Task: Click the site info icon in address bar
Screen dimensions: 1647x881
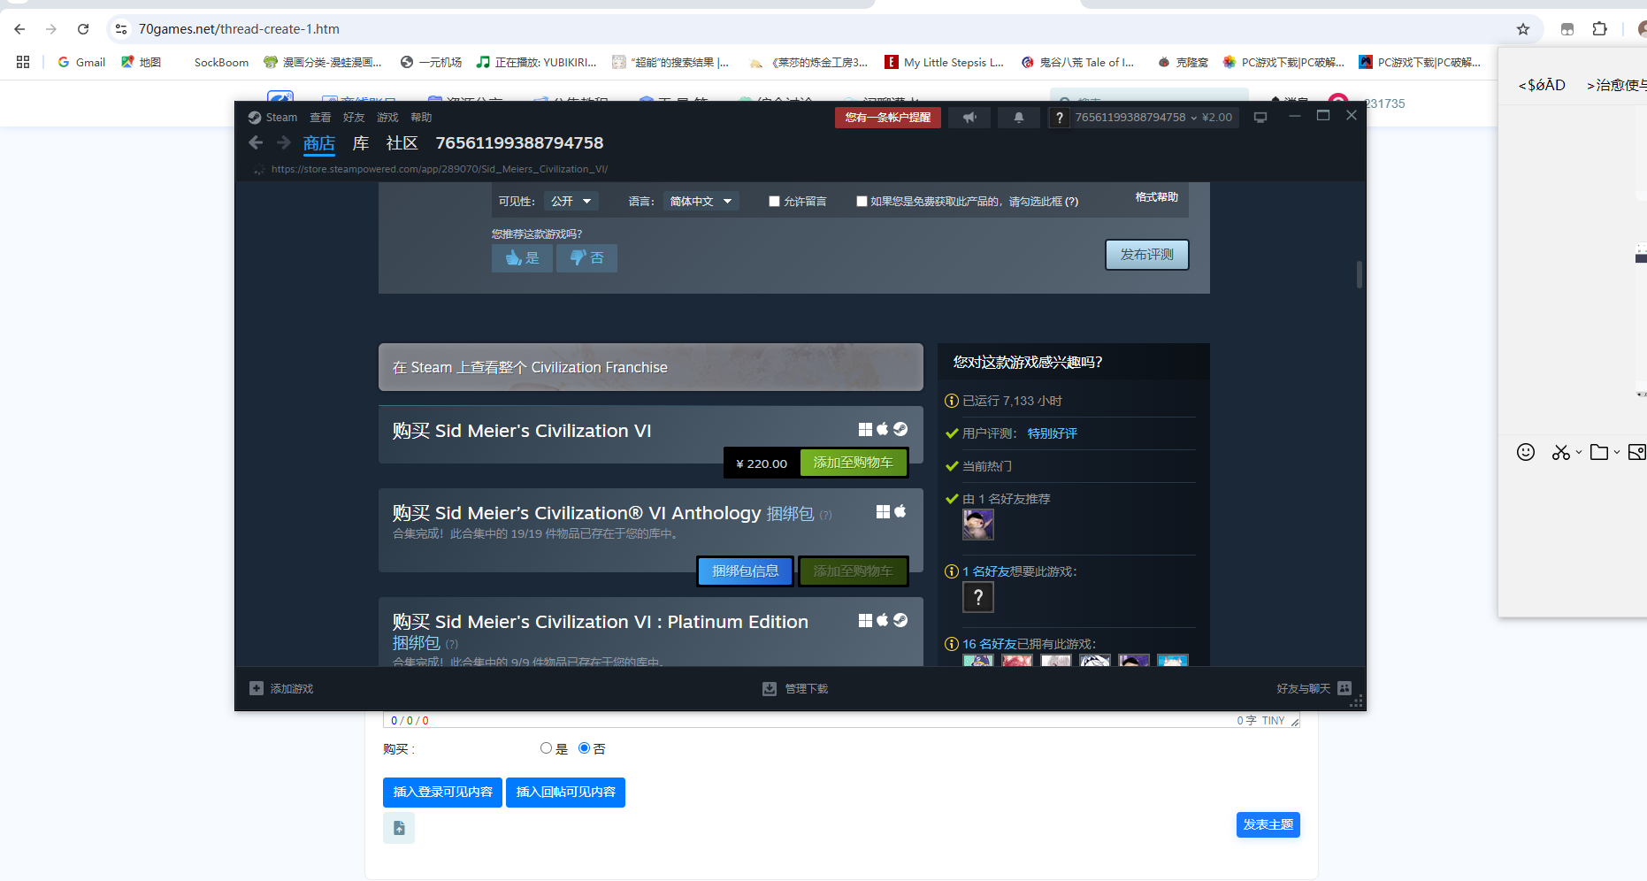Action: click(x=121, y=29)
